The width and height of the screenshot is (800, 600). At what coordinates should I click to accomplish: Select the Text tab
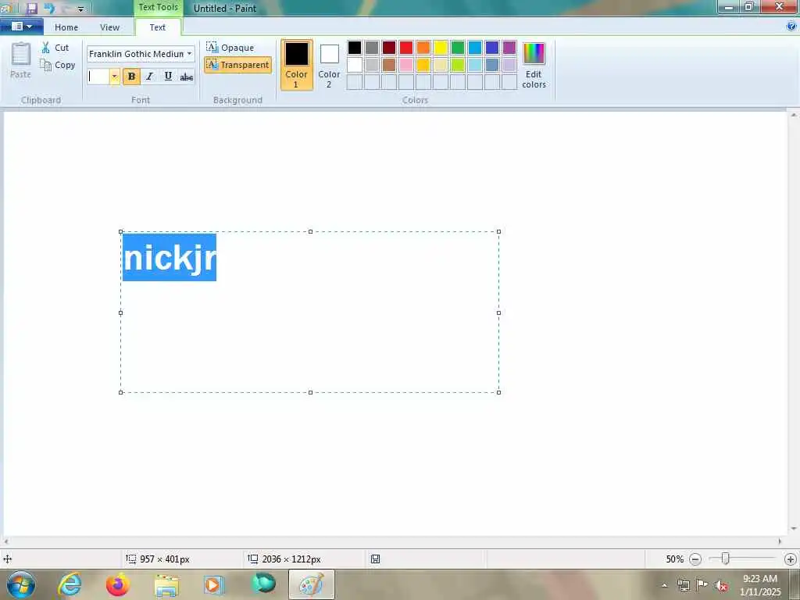[157, 27]
